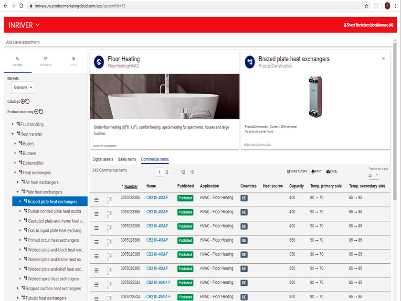401x301 pixels.
Task: Expand the Boilers tree node
Action: click(x=15, y=144)
